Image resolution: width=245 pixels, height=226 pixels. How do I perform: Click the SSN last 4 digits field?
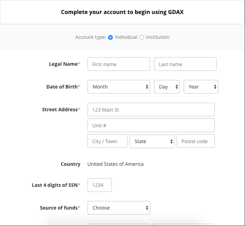100,185
